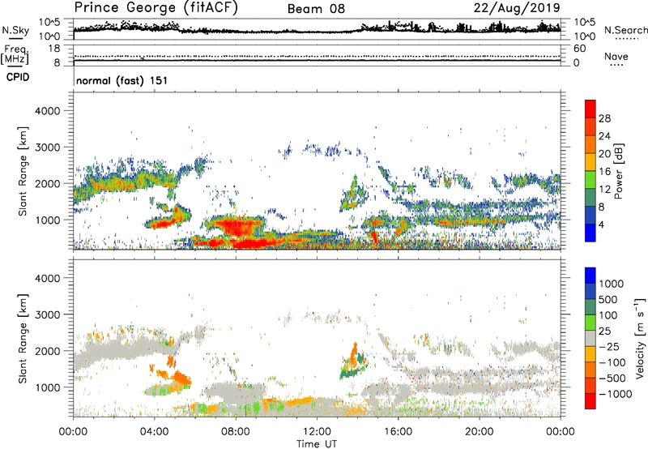Click the "Time UT" axis title

pyautogui.click(x=317, y=444)
